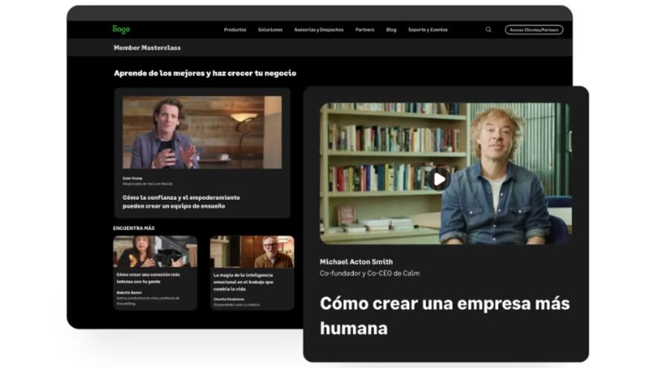This screenshot has width=655, height=368.
Task: Click the Michael Acton Smith speaker name
Action: pyautogui.click(x=356, y=262)
